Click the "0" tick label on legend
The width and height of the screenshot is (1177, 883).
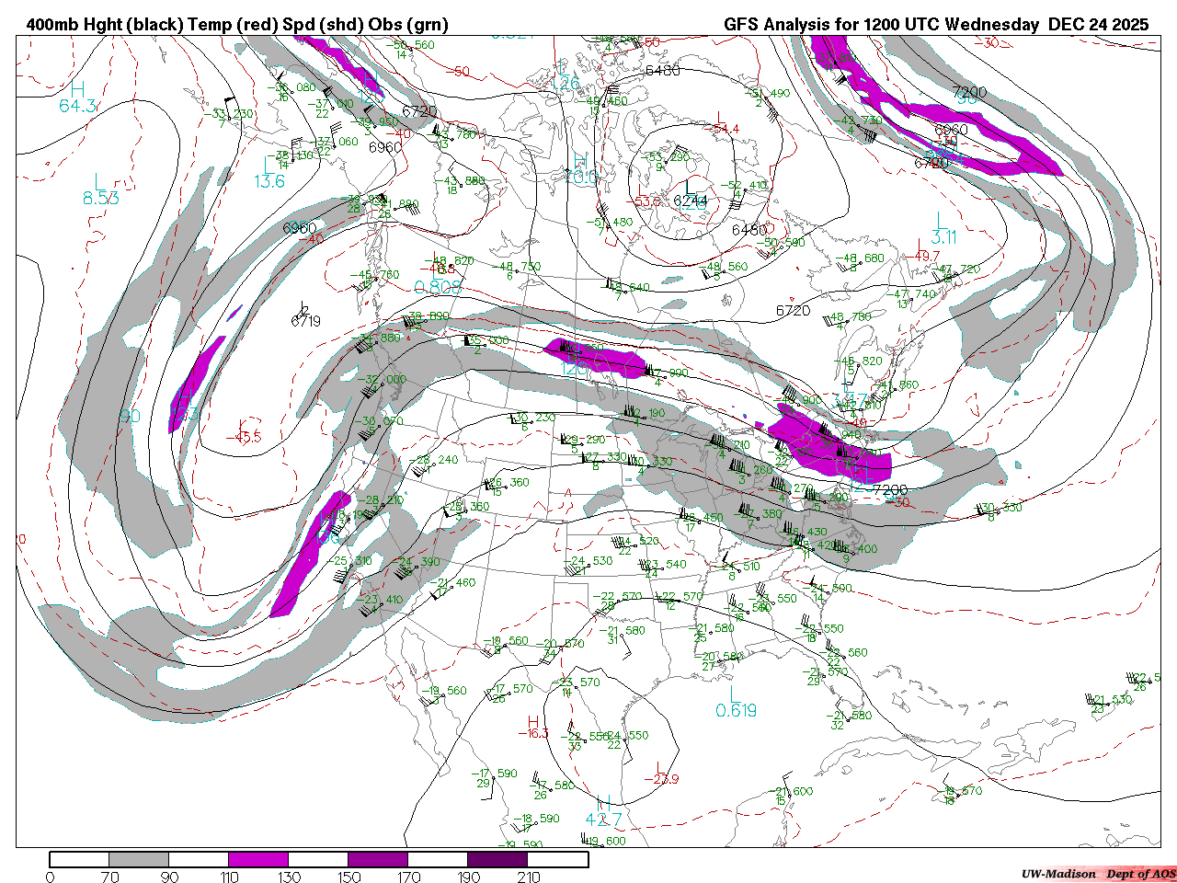coord(50,877)
